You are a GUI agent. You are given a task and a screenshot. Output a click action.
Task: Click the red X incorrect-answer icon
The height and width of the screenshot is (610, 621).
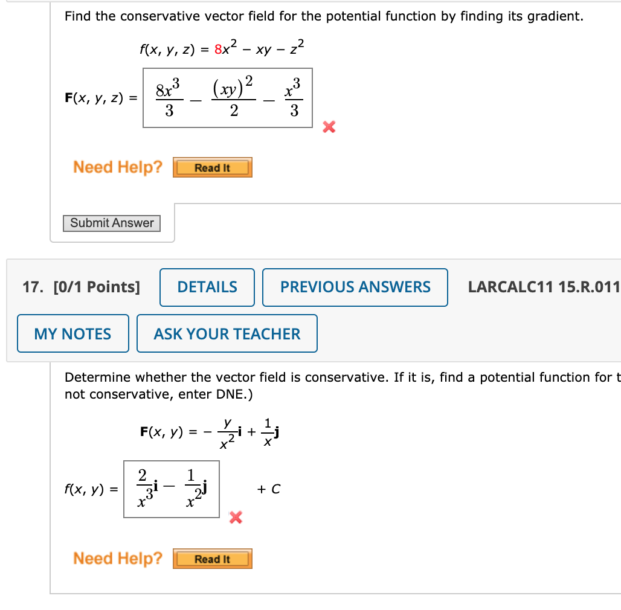tap(328, 127)
